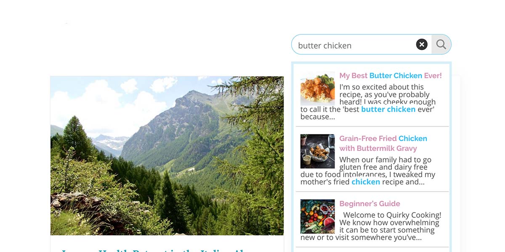Open the butter chicken dish thumbnail

click(317, 88)
